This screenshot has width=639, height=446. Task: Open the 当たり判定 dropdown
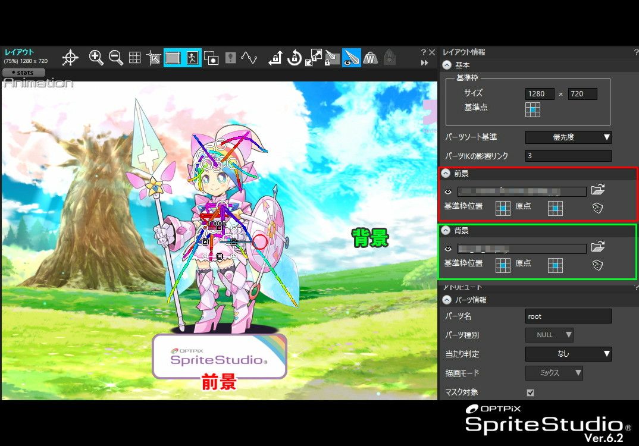pos(568,354)
